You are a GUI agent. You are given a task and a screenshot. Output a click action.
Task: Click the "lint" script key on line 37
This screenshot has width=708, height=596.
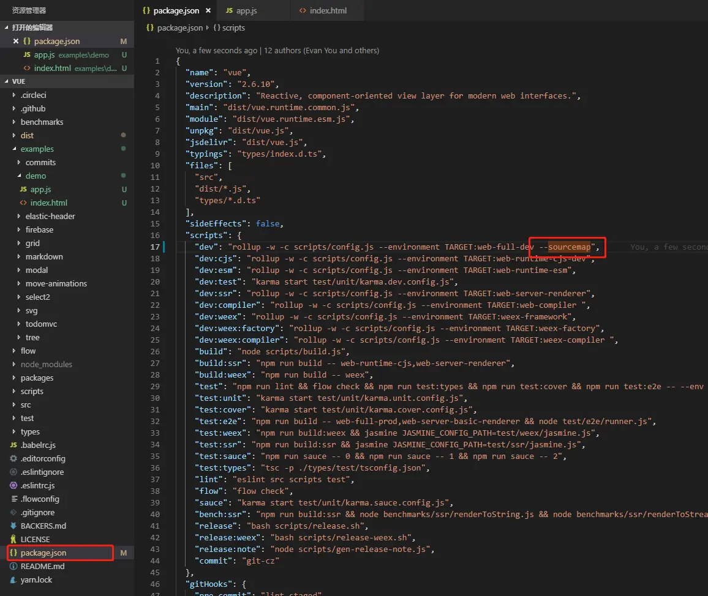pos(209,480)
